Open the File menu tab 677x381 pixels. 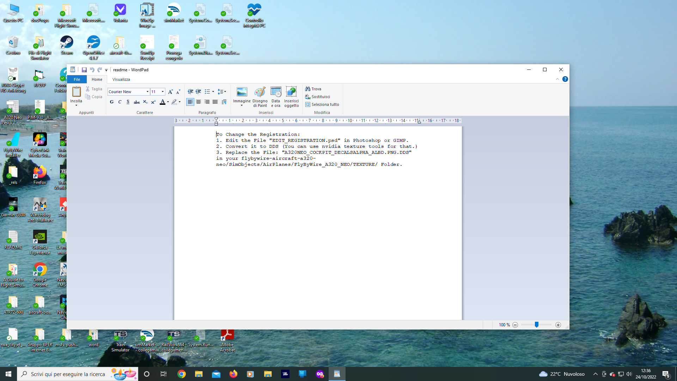[77, 79]
